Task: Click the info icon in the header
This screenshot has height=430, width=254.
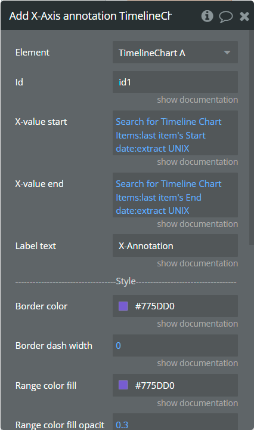Action: point(207,16)
